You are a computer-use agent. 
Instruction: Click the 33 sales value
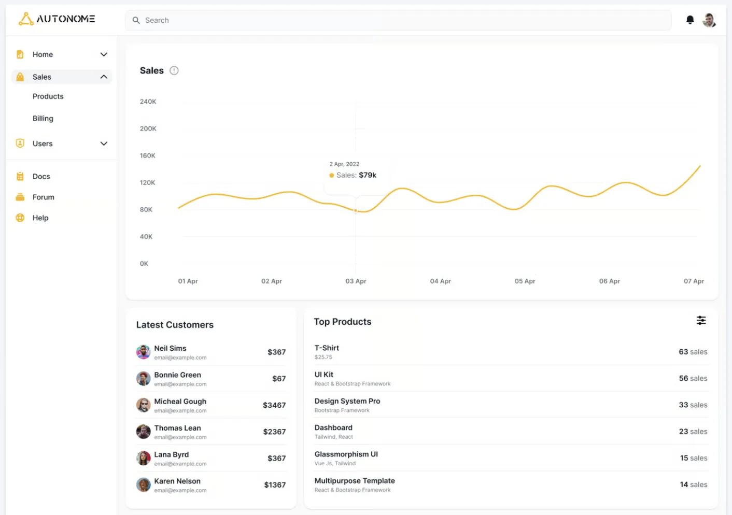pyautogui.click(x=693, y=405)
